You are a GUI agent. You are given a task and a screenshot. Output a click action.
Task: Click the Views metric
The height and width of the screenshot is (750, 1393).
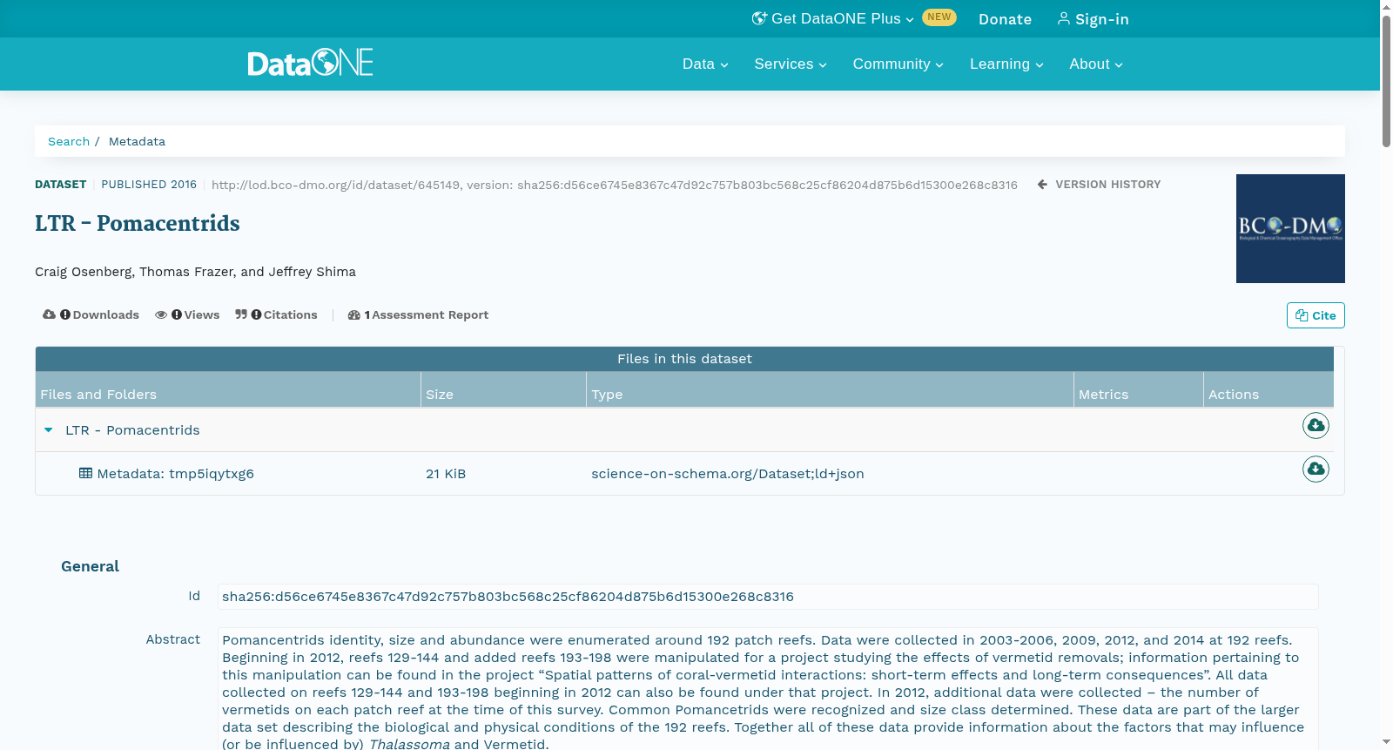187,314
